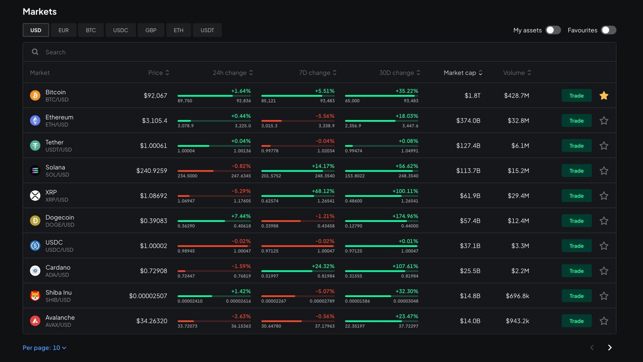Click the Cardano coin logo
Screen dimensions: 643x362
[x=35, y=271]
